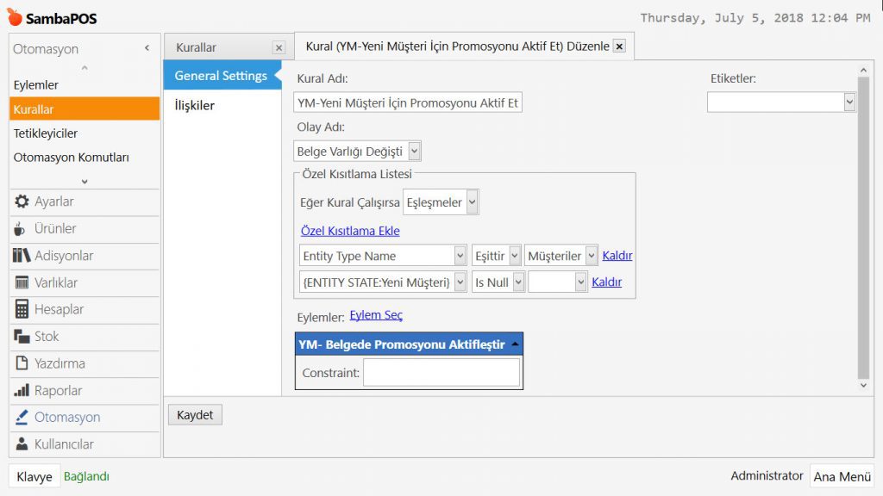Screen dimensions: 883x496
Task: Open Ayarlar settings gear icon
Action: (x=22, y=201)
